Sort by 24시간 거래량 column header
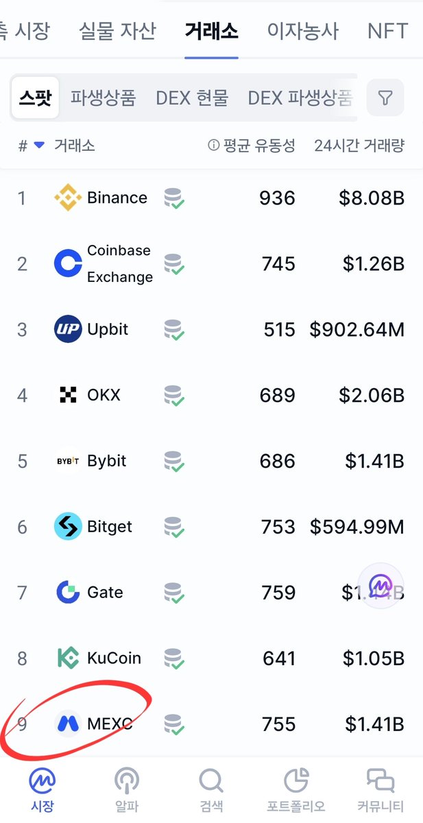This screenshot has height=823, width=423. click(359, 145)
